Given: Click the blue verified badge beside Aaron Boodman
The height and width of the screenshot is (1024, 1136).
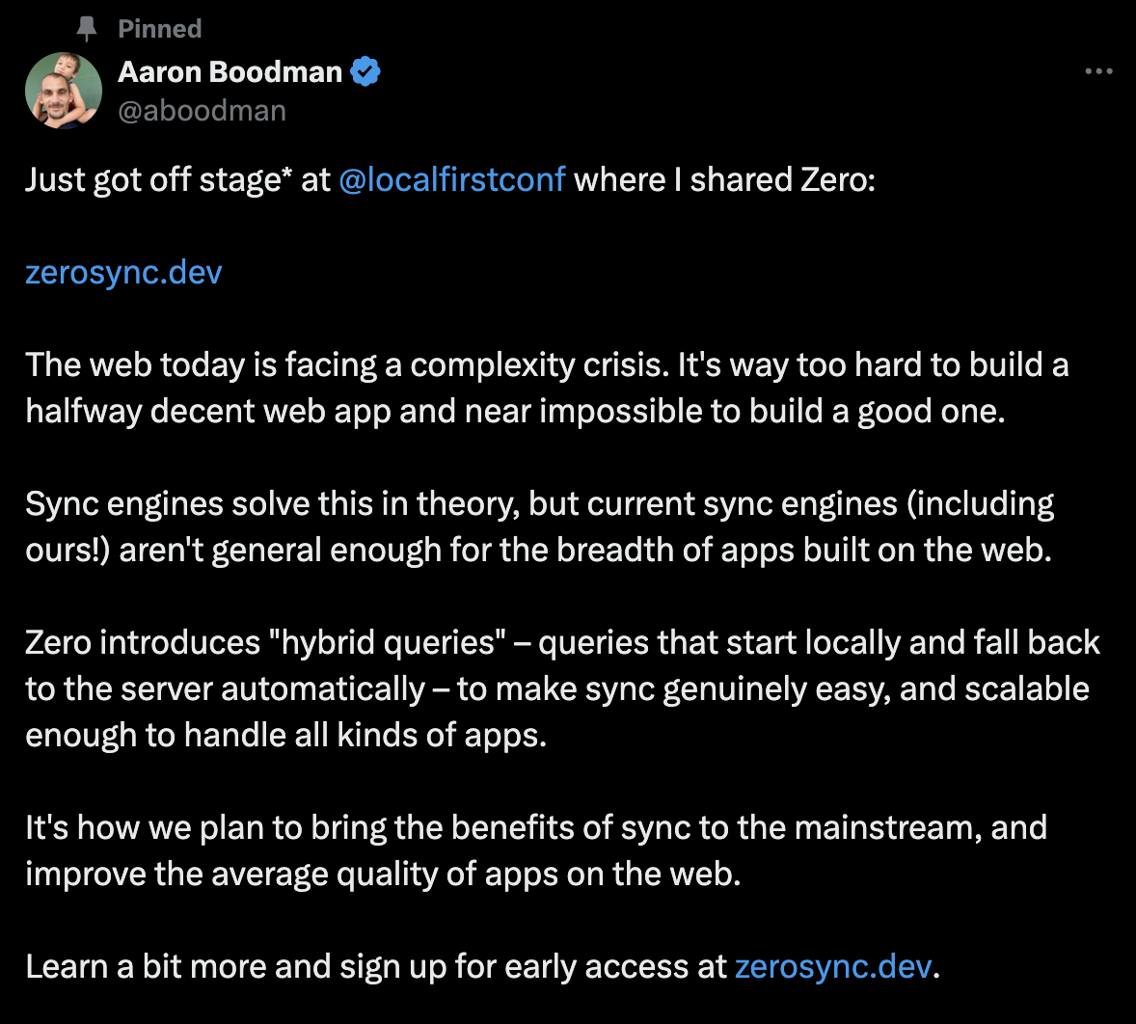Looking at the screenshot, I should (365, 71).
